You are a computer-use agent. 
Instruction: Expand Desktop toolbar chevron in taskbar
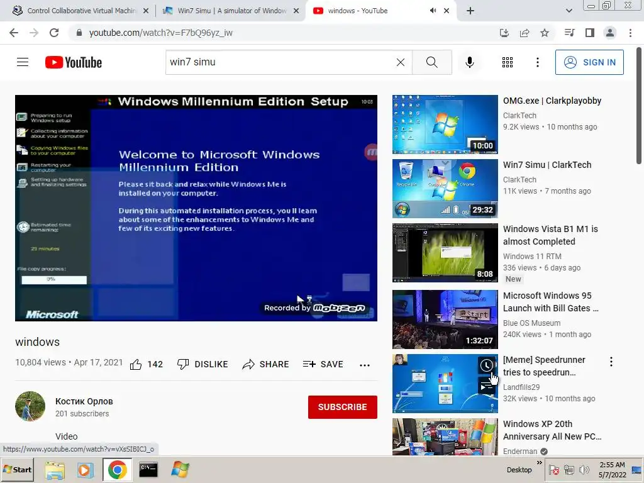point(539,463)
